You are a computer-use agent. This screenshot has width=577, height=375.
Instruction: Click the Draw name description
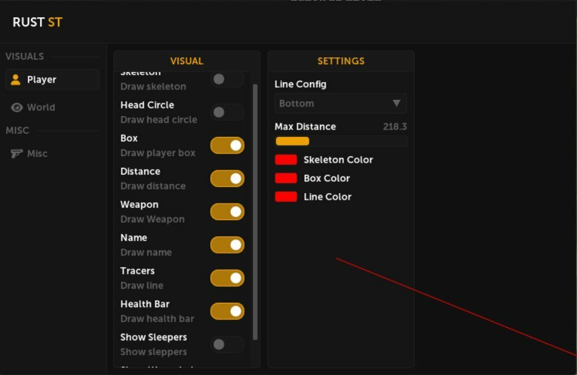(x=146, y=252)
